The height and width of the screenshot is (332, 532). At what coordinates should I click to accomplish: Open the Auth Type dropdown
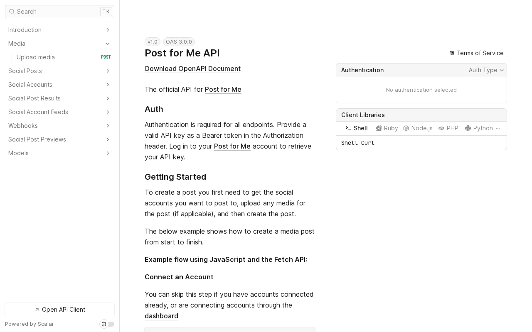(x=486, y=70)
